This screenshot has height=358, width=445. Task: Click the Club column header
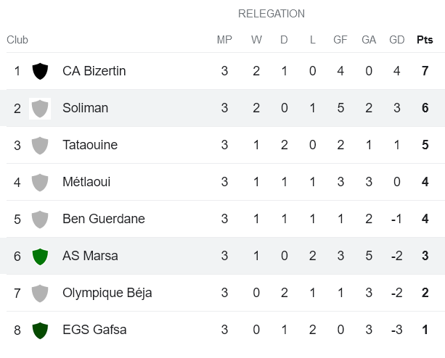point(17,40)
